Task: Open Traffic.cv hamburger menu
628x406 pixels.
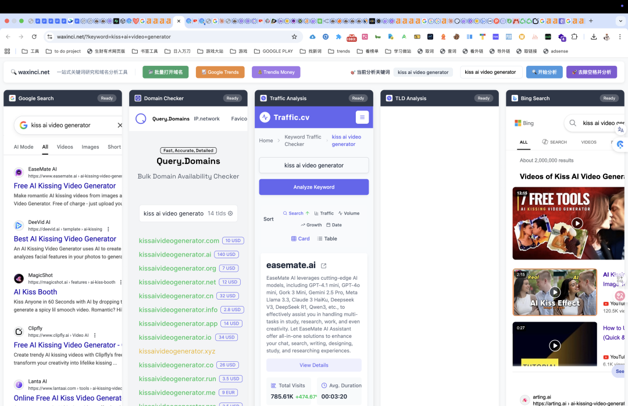Action: click(362, 117)
